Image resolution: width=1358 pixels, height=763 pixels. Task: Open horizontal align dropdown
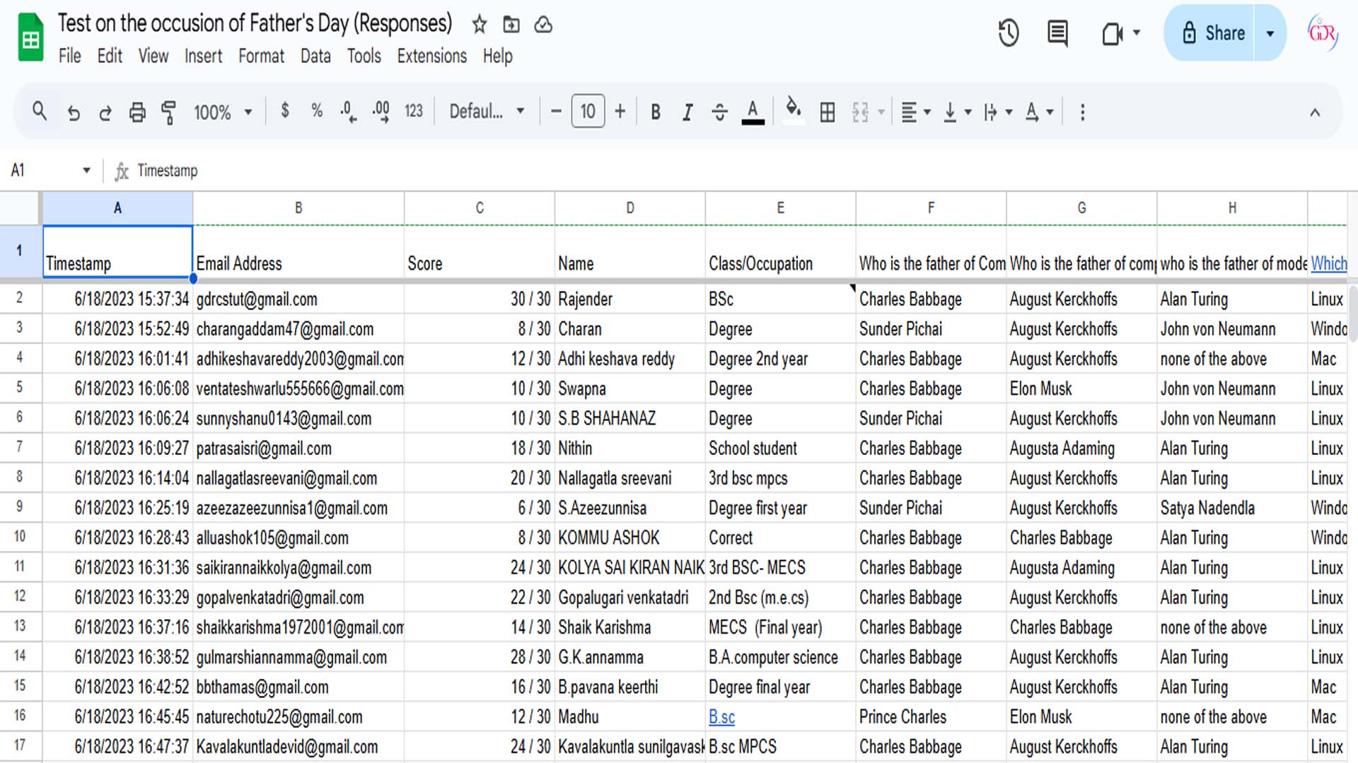click(x=916, y=112)
